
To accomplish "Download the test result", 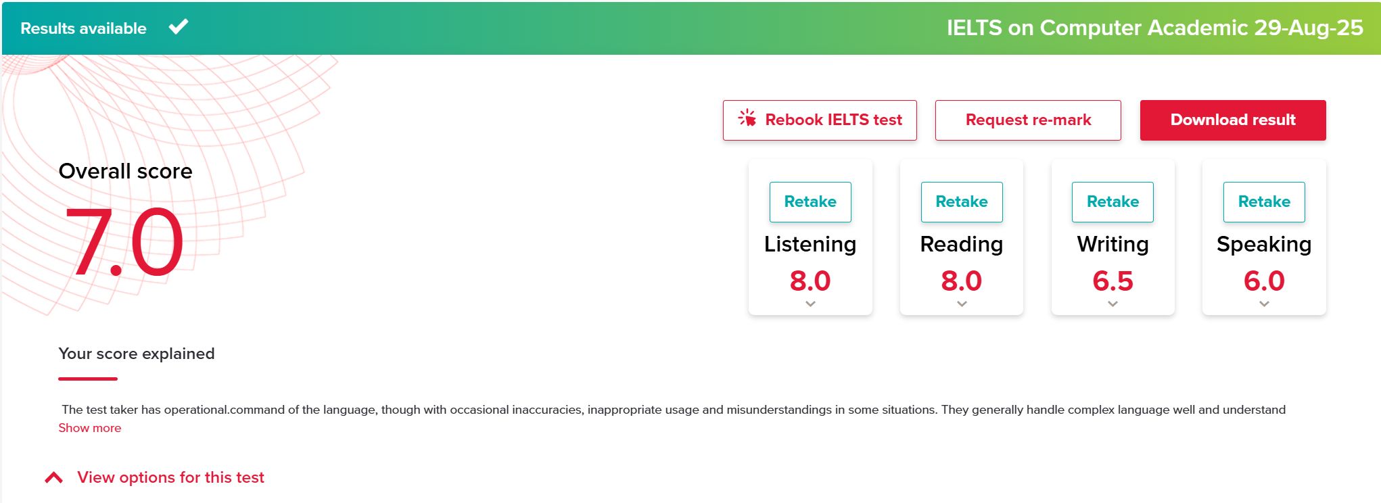I will [x=1233, y=120].
